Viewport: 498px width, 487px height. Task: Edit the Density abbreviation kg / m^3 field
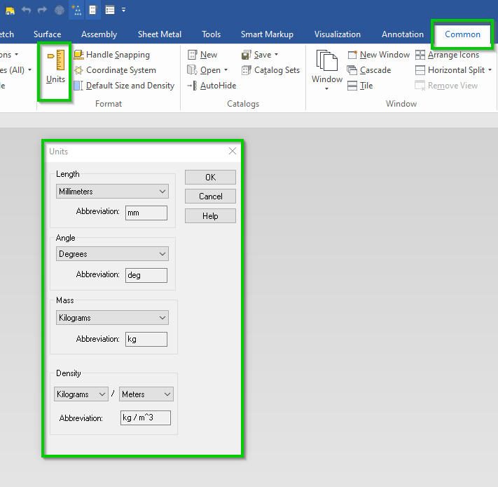[146, 418]
